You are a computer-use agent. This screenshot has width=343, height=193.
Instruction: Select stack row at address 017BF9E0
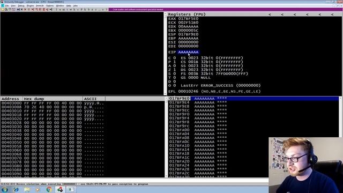(253, 99)
